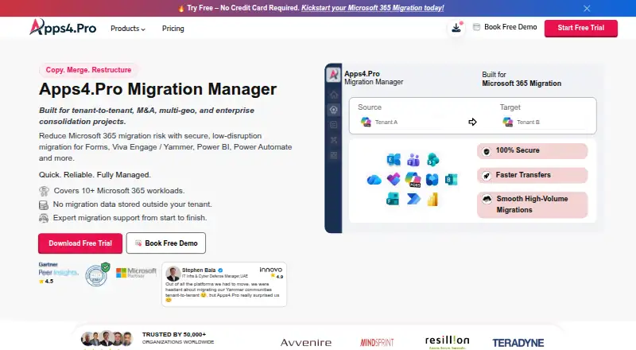Close the promotional top banner
This screenshot has height=350, width=636.
(x=587, y=8)
